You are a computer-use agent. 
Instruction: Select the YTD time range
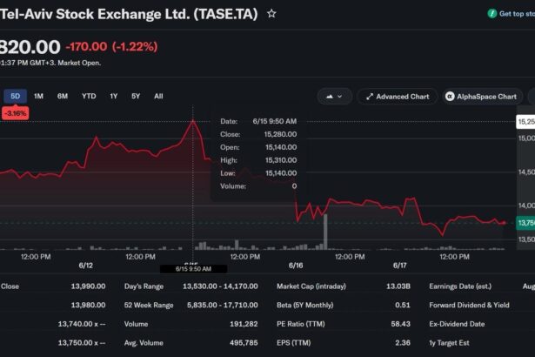pos(89,97)
